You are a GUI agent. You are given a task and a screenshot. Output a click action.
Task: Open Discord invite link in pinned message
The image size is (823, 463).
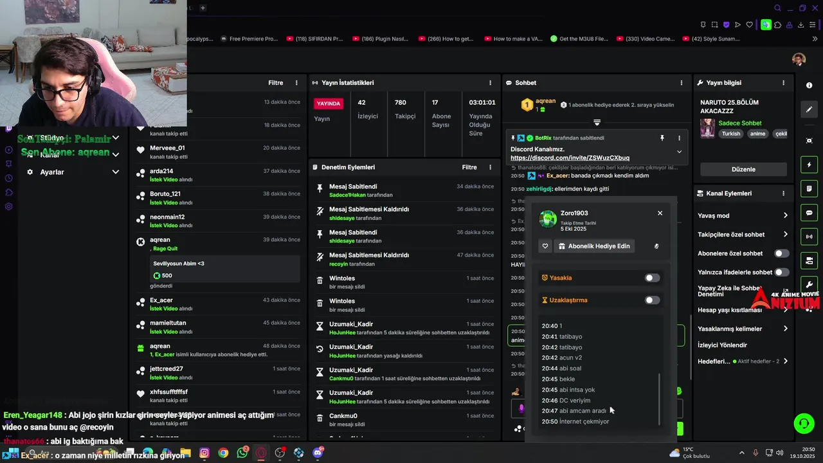coord(570,158)
